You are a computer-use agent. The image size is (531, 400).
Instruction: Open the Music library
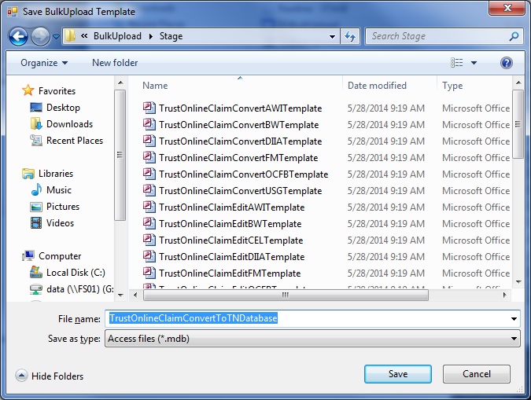58,190
